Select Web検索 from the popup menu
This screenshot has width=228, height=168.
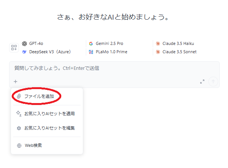47,145
